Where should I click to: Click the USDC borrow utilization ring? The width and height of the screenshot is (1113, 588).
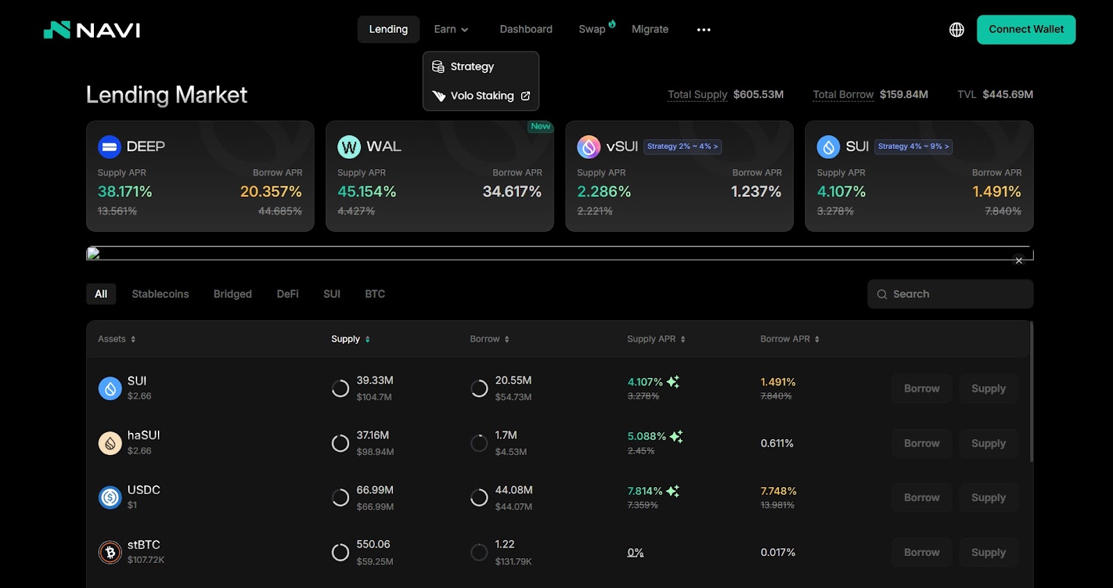pyautogui.click(x=479, y=498)
